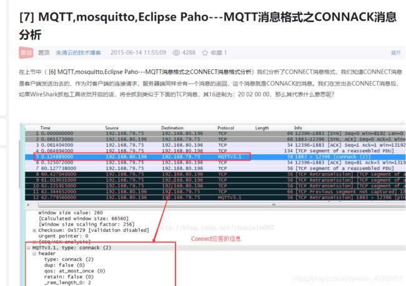Select packet 1 at time 0.000000000

(215, 134)
